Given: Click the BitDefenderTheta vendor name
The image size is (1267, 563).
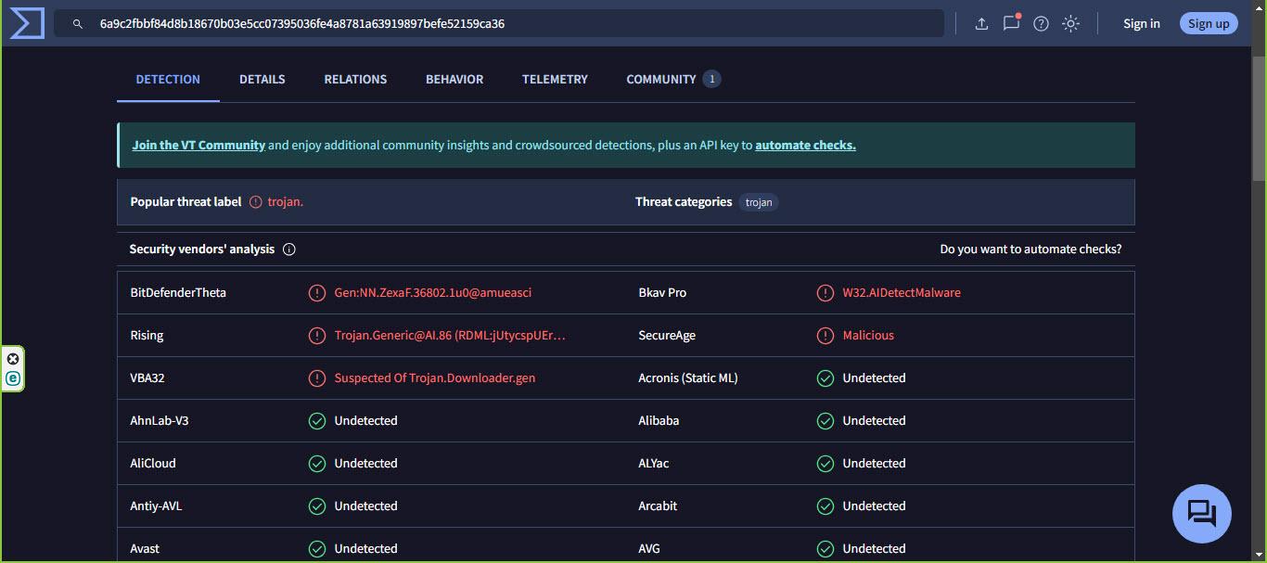Looking at the screenshot, I should tap(178, 293).
